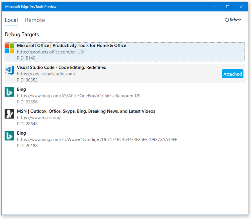
Task: Click the products.office.com URL
Action: point(51,52)
